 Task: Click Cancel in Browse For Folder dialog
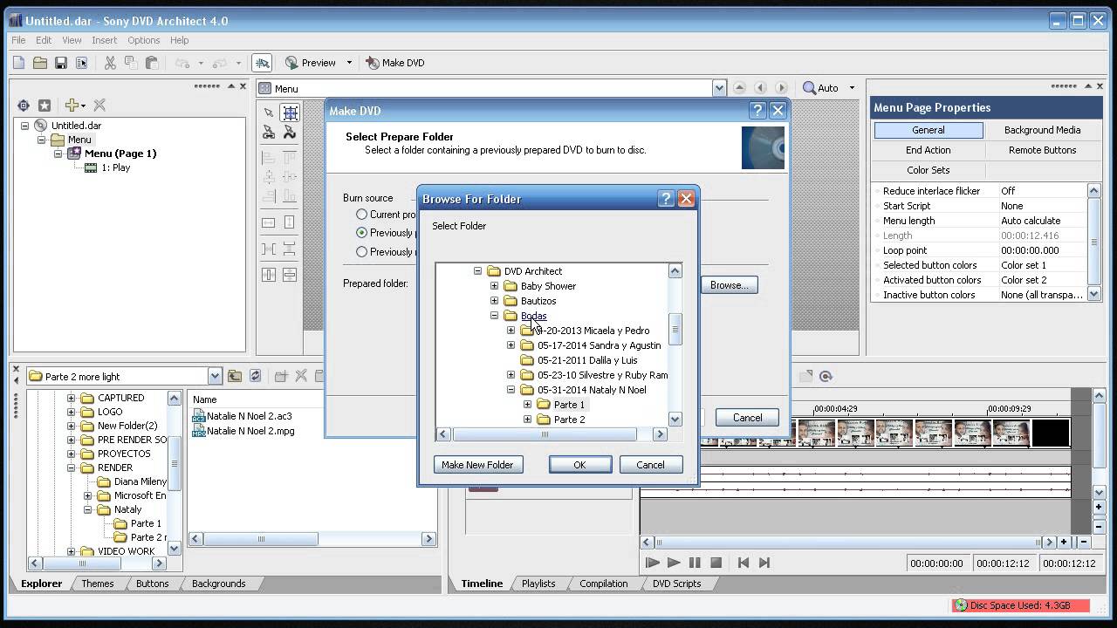(650, 465)
